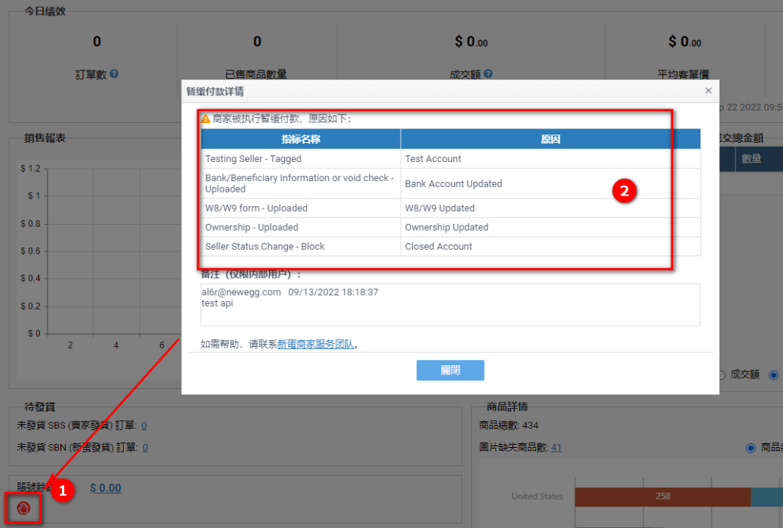Open the 新蛋商家服务团队 link
783x528 pixels.
click(317, 342)
